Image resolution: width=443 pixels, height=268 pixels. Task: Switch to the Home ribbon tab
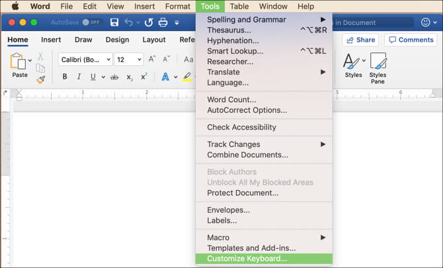pos(18,40)
